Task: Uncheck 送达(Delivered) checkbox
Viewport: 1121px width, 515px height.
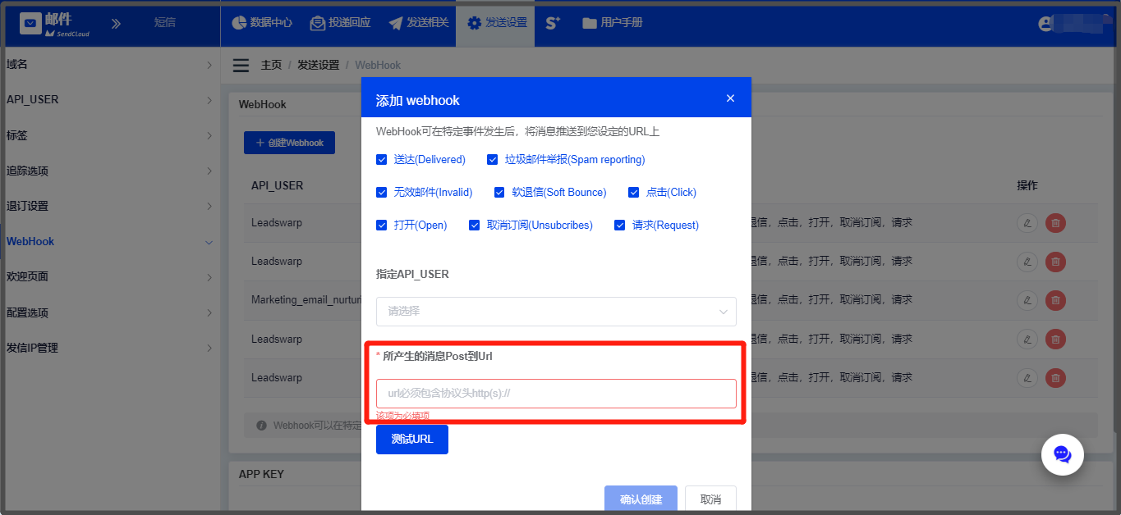Action: click(381, 160)
